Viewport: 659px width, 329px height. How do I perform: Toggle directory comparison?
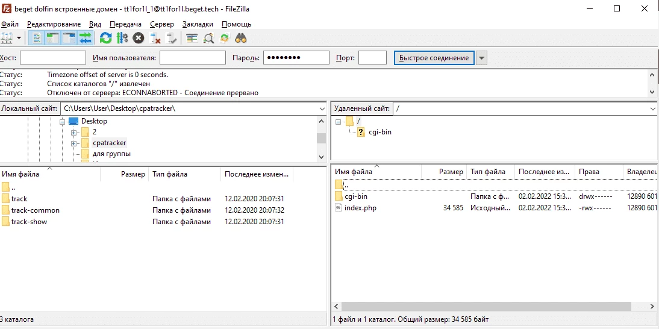(x=208, y=38)
